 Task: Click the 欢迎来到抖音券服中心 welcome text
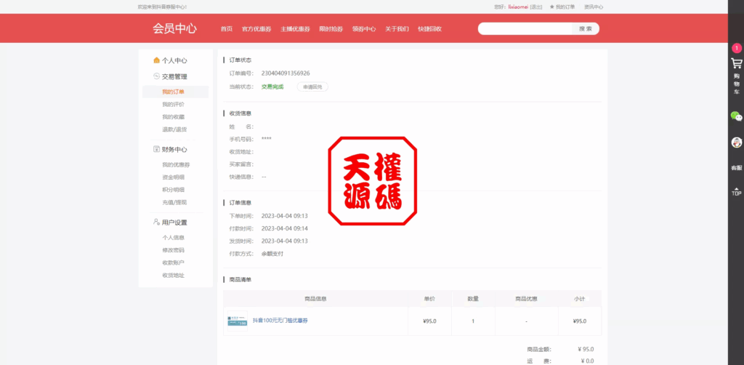(x=162, y=7)
